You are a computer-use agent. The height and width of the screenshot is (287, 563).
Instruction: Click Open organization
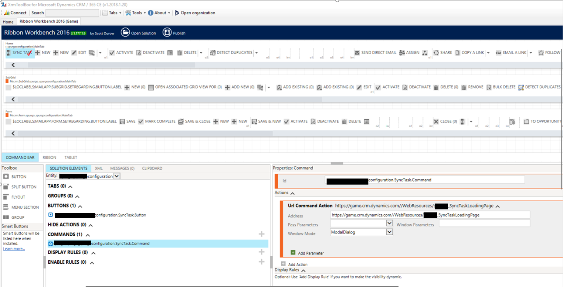[195, 13]
